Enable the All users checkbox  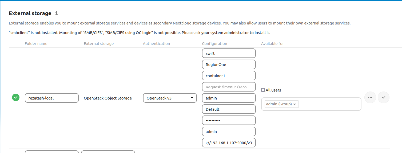263,90
